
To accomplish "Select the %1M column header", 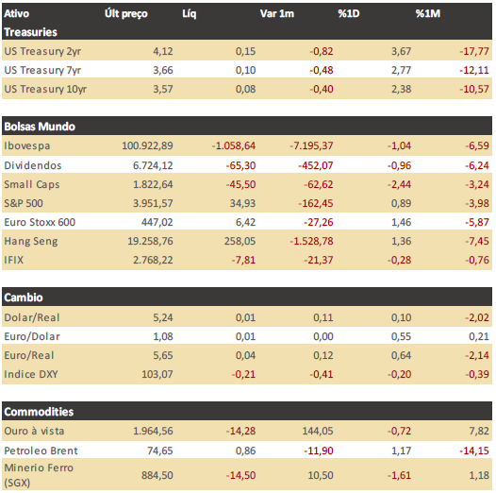I will click(428, 13).
